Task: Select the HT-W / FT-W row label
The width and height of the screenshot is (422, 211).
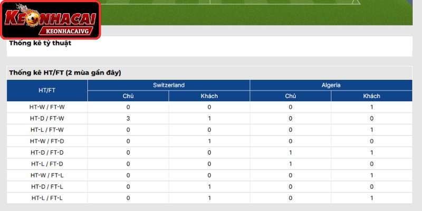Action: pos(47,107)
